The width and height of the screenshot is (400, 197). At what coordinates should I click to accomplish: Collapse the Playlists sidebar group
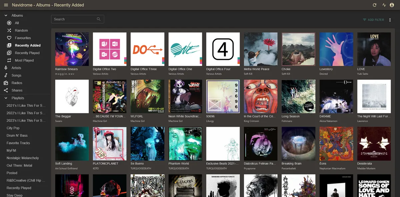[6, 98]
